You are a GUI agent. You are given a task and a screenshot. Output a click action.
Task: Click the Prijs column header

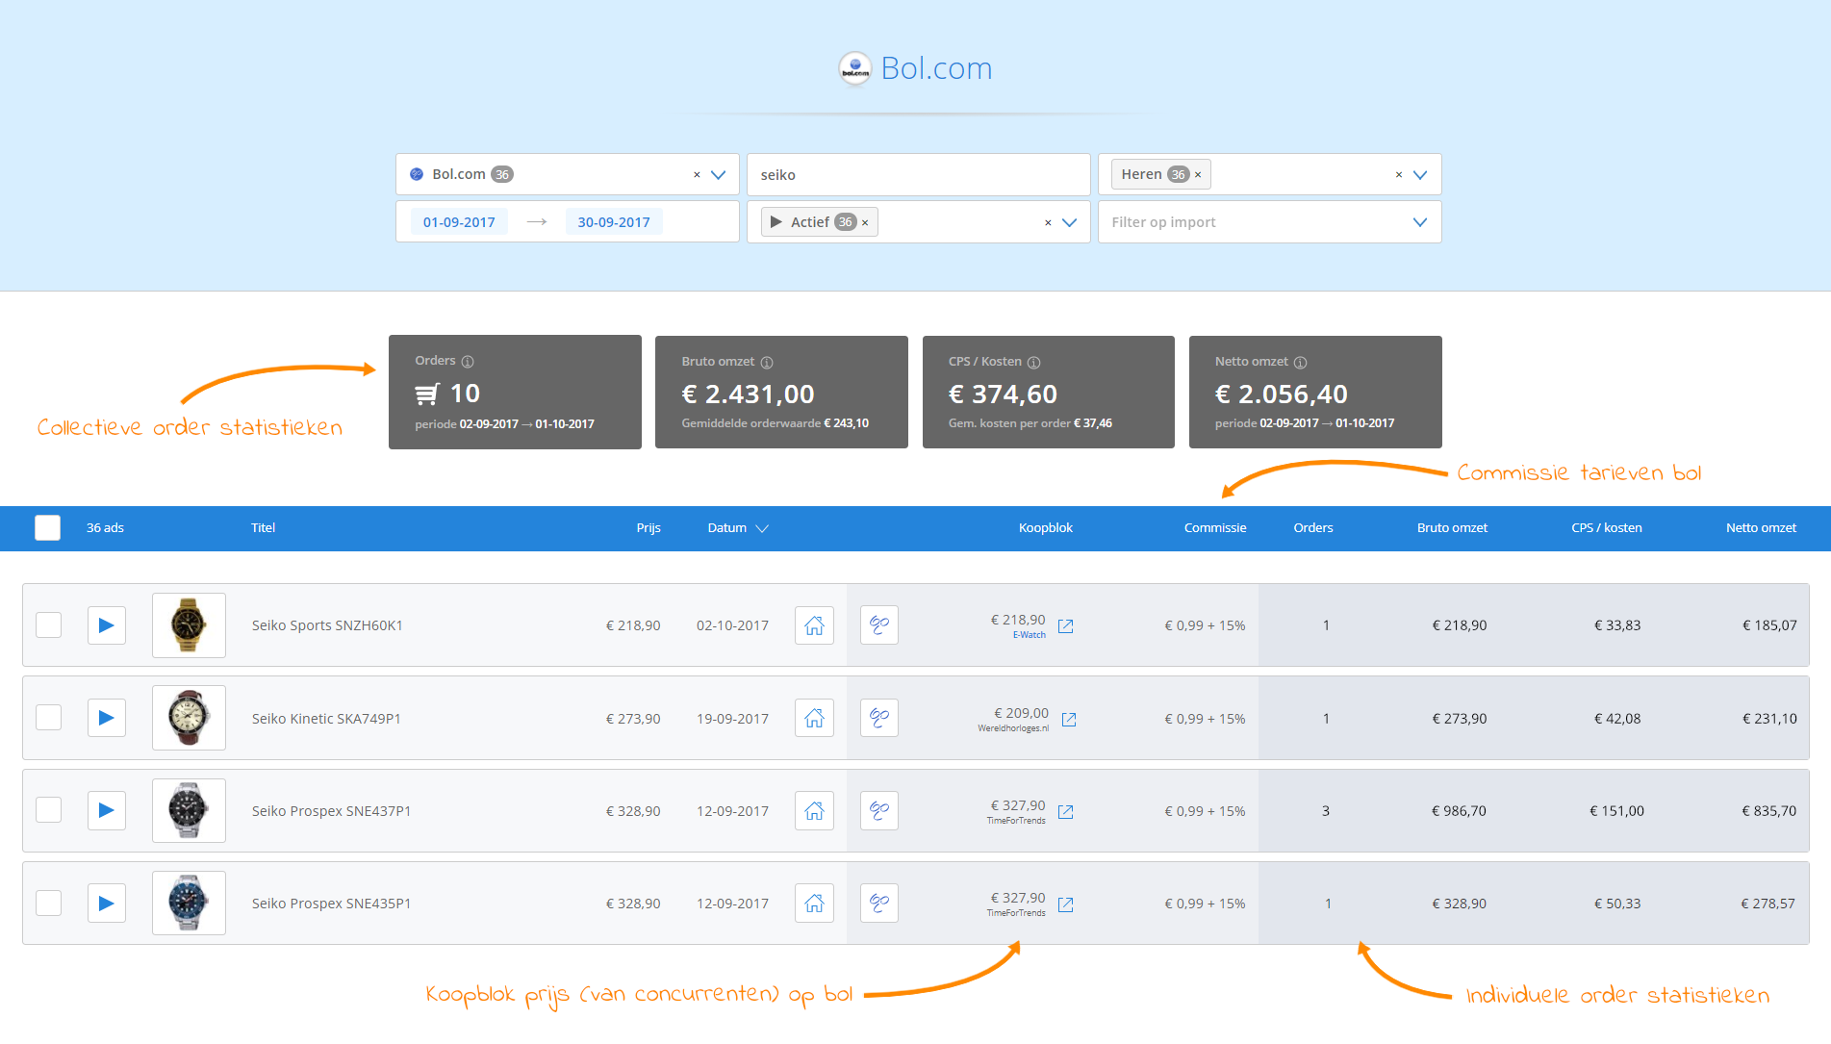point(648,527)
